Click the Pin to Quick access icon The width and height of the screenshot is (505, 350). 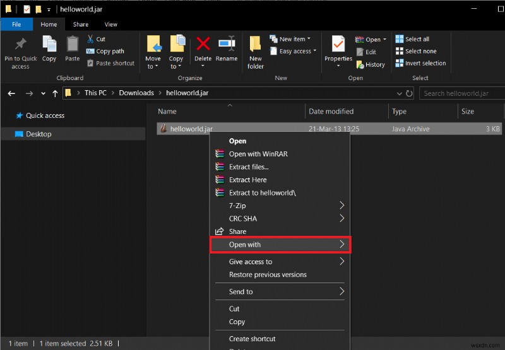20,50
